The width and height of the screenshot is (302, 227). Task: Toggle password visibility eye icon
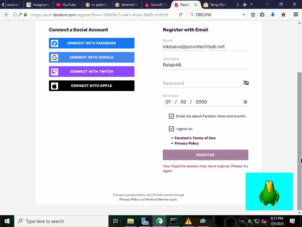tap(246, 83)
